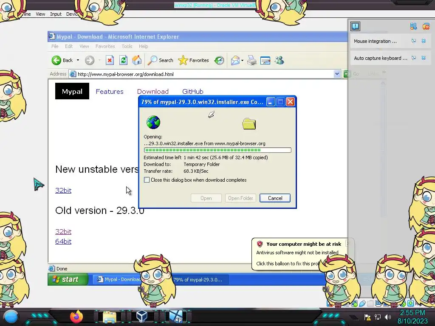Open Back button history dropdown arrow
Screen dimensions: 435x326
pos(78,60)
